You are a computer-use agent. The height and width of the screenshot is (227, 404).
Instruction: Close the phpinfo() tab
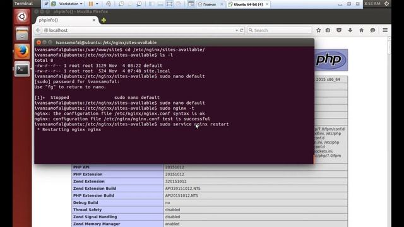[94, 20]
